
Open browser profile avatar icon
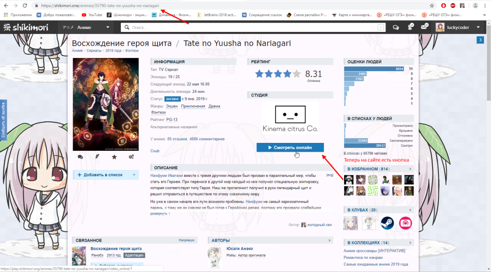click(x=475, y=5)
